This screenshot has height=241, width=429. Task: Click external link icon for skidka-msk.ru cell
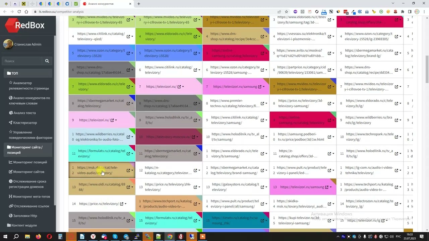329,204
